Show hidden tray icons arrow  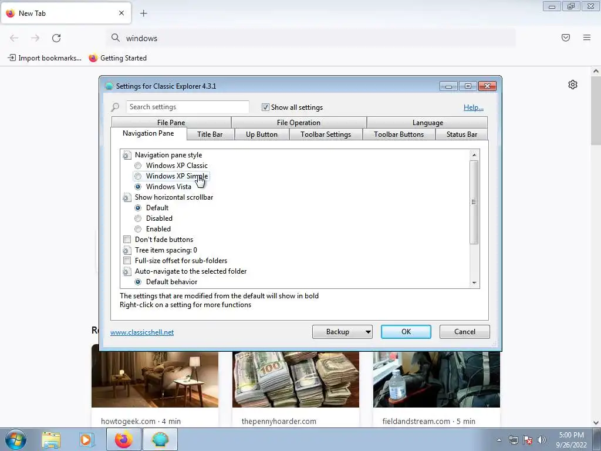pos(499,440)
